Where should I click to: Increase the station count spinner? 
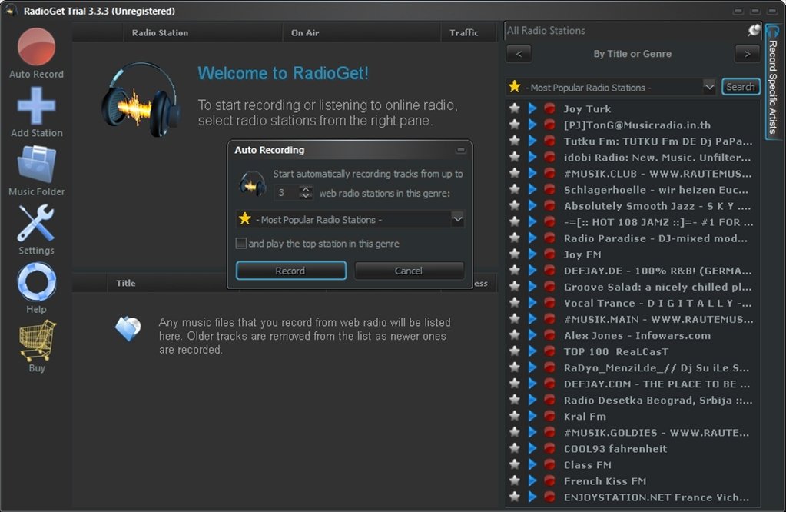click(305, 189)
